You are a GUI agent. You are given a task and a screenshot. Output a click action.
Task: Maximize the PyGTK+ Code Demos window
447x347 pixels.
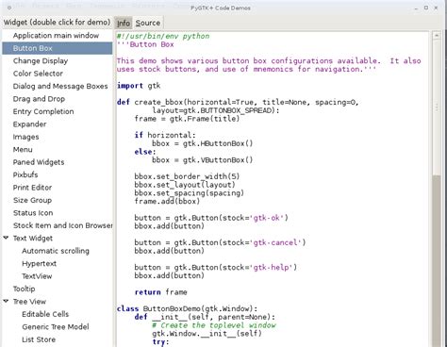426,8
